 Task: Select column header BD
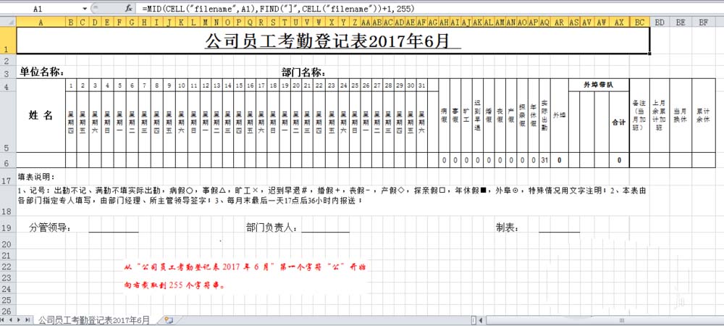[x=660, y=22]
